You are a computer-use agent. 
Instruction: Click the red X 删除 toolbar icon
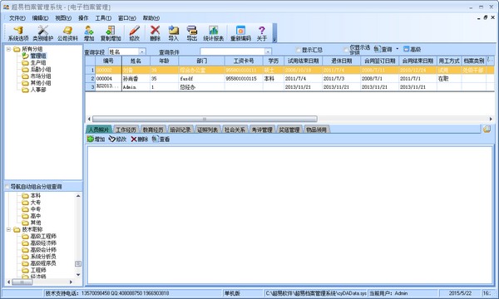[155, 33]
